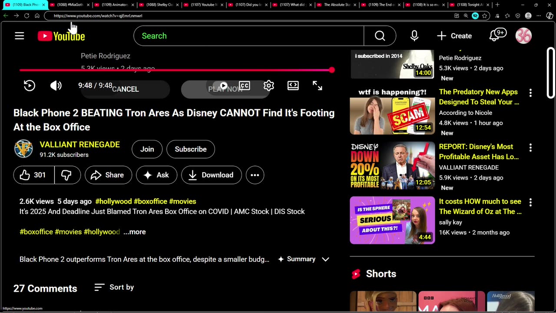Viewport: 556px width, 313px height.
Task: Click the progress bar scrubber dot
Action: pyautogui.click(x=332, y=70)
